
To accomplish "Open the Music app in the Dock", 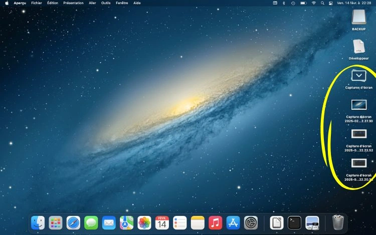I will (x=215, y=222).
